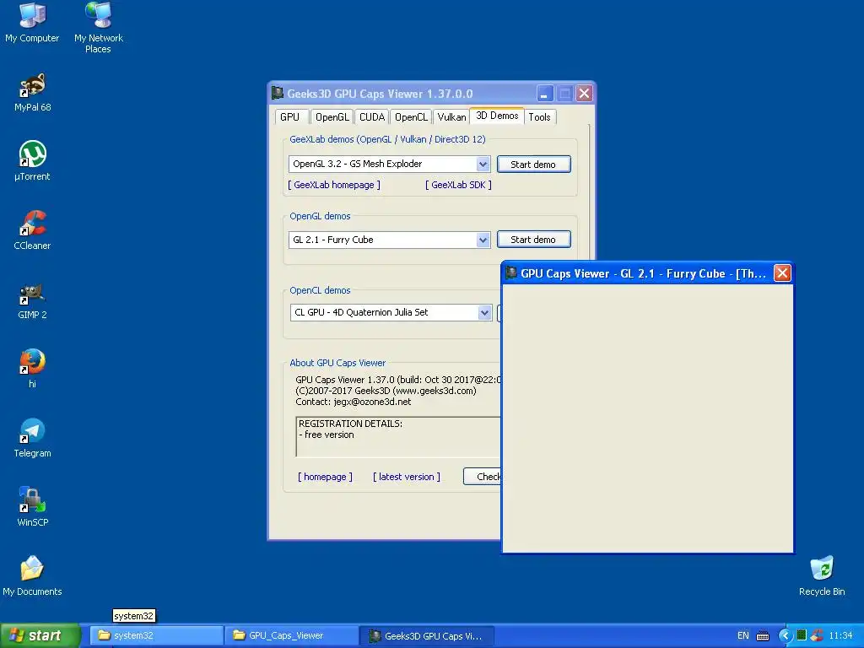Open the My Computer desktop icon

[32, 22]
